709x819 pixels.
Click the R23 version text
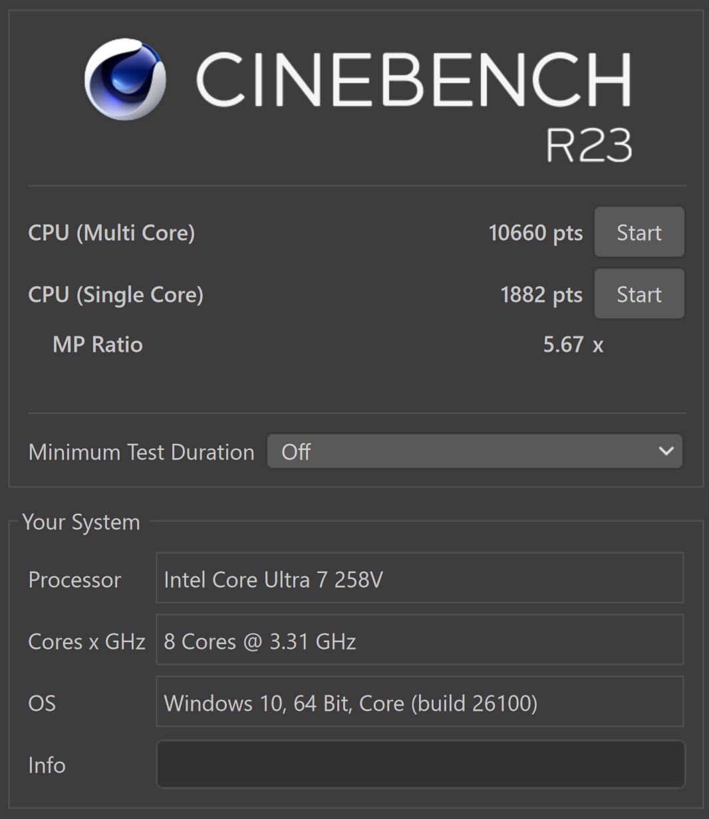point(589,145)
